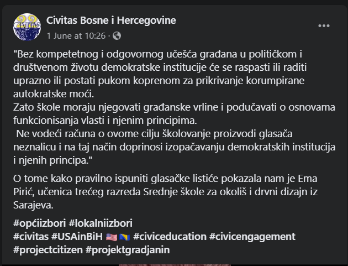The image size is (348, 266).
Task: Open hashtag #lokalniizbori
Action: [x=101, y=223]
